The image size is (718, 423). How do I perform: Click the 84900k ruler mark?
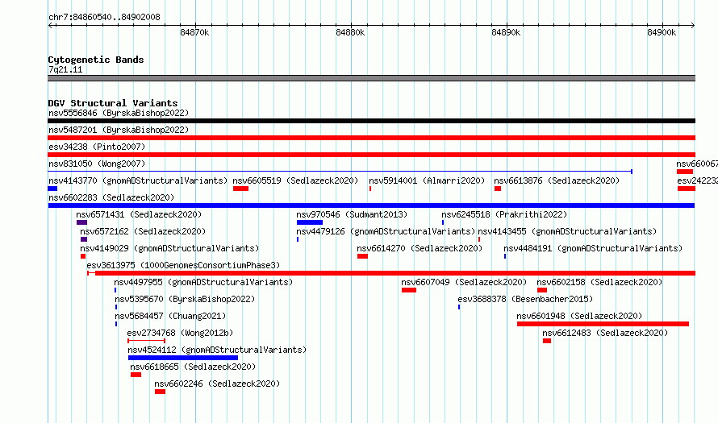coord(662,32)
